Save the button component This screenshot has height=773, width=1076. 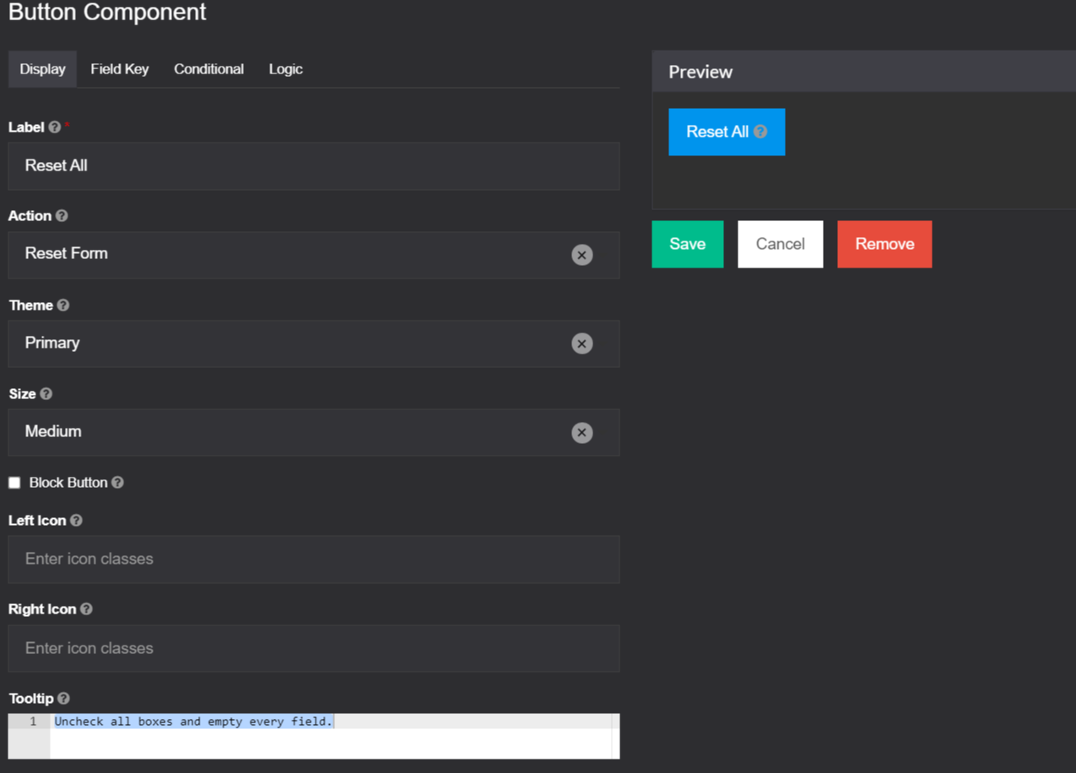point(687,244)
